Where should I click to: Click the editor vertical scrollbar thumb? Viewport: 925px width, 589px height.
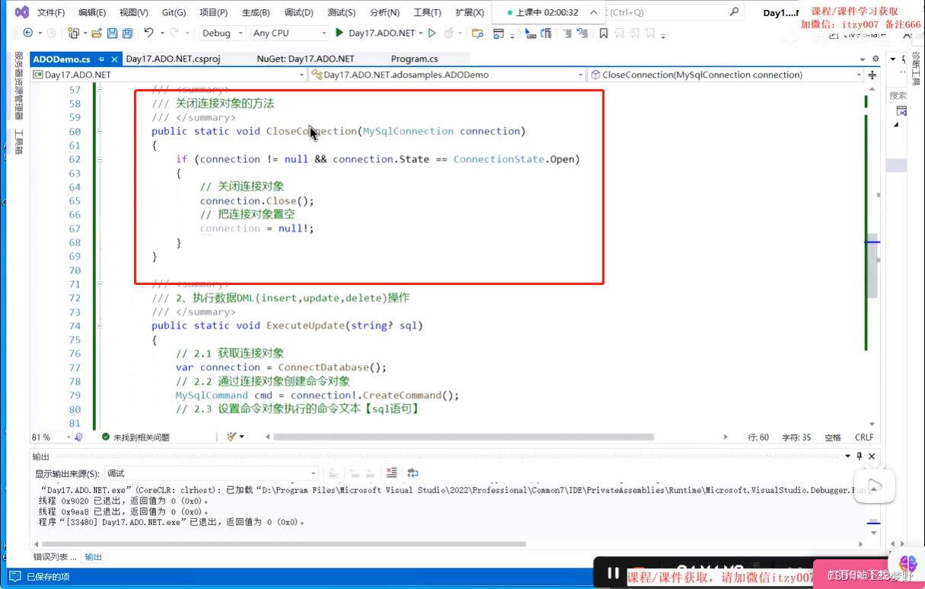[874, 266]
